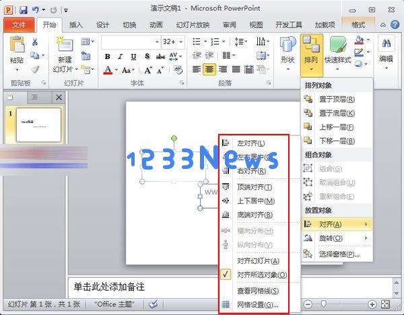Screen dimensions: 404x315
Task: Click zoom in plus button
Action: point(372,304)
